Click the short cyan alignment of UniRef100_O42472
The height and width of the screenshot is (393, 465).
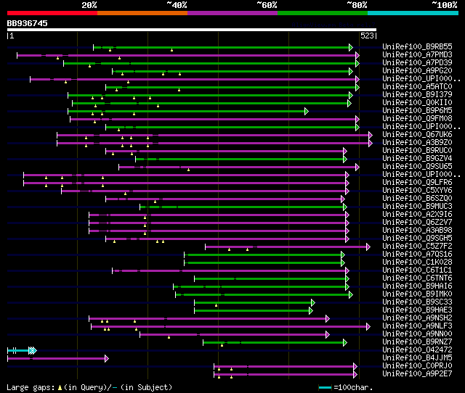[22, 351]
